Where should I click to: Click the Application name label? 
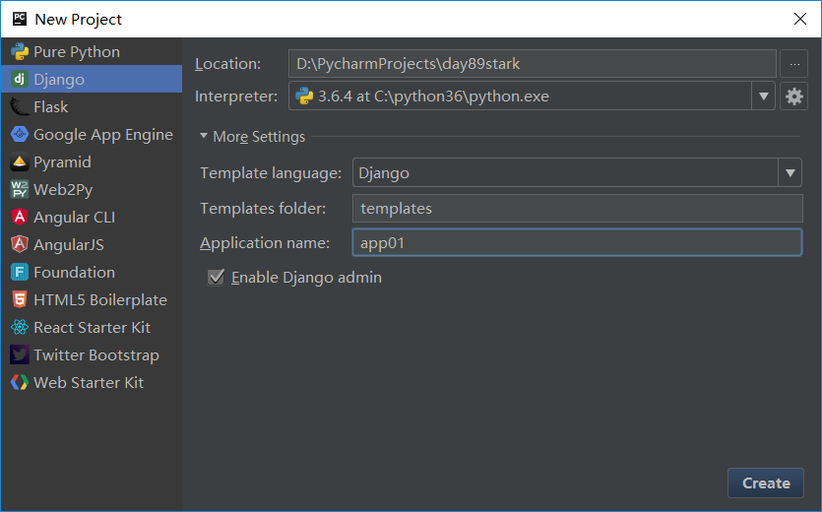(x=265, y=243)
